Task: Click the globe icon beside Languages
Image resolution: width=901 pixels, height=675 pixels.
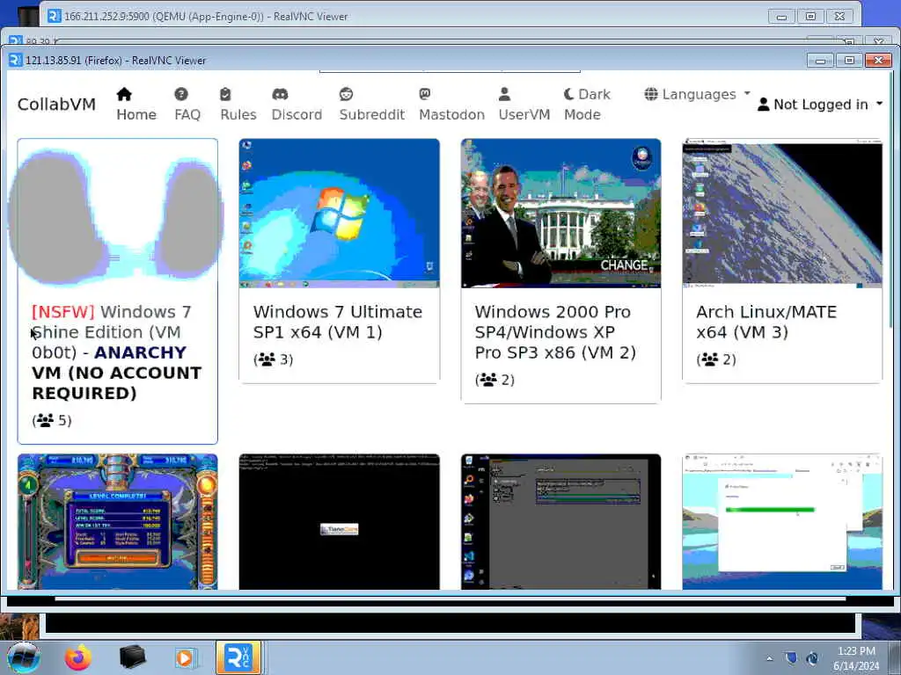Action: (651, 94)
